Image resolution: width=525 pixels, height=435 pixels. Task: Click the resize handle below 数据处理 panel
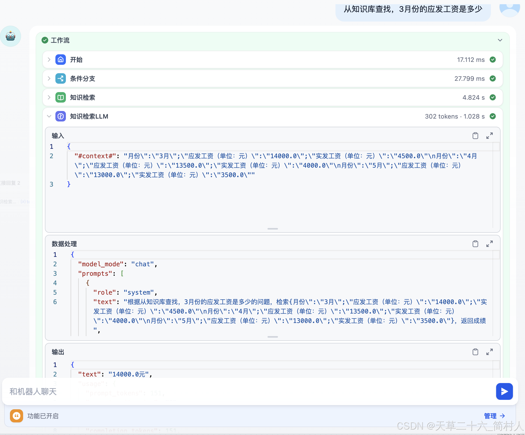pos(272,337)
